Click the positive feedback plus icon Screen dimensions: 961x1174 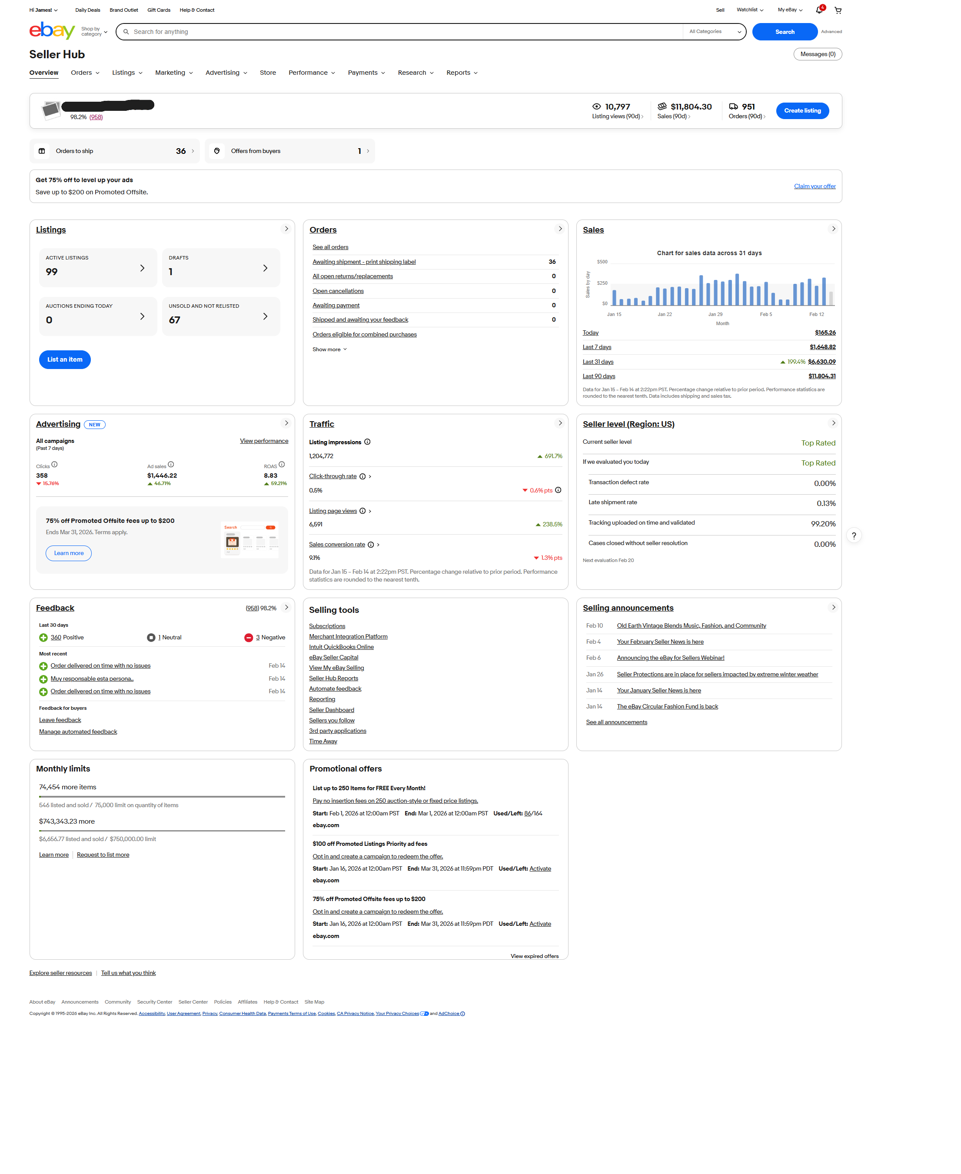point(44,637)
